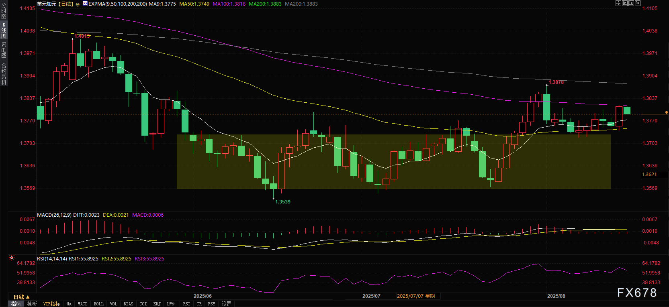Image resolution: width=669 pixels, height=307 pixels.
Task: Click the rightmost chart toolbar icon with right arrow
Action: (x=638, y=3)
